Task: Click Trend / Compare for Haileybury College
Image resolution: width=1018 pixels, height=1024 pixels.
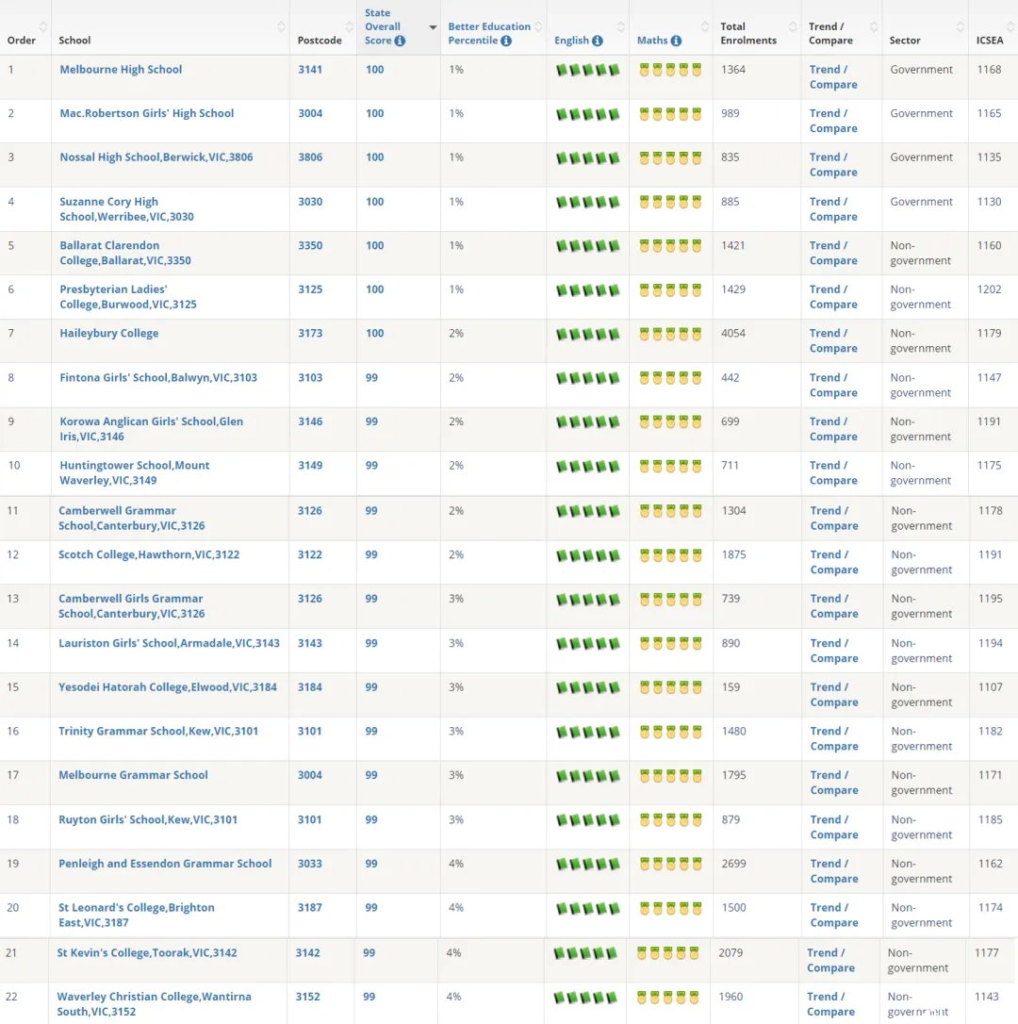Action: pyautogui.click(x=833, y=341)
